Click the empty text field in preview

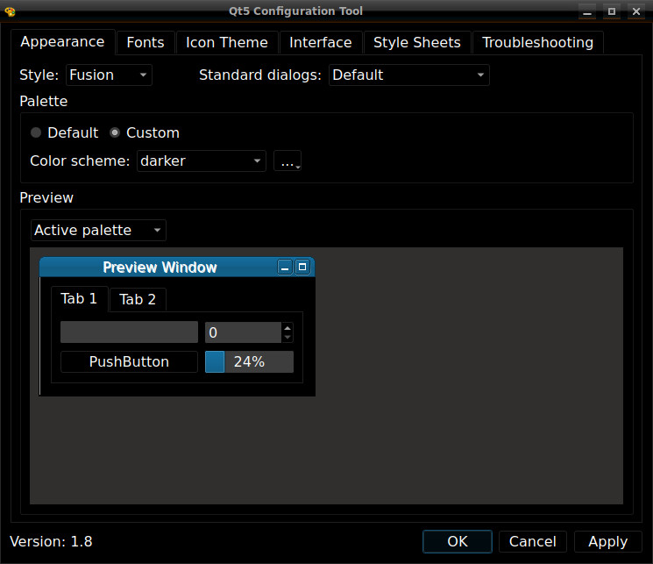(129, 332)
